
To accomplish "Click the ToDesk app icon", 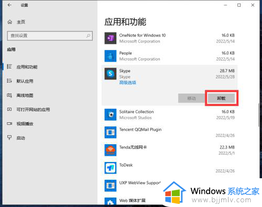I will click(111, 168).
